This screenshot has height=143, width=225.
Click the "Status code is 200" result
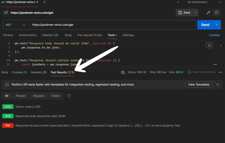tap(28, 107)
